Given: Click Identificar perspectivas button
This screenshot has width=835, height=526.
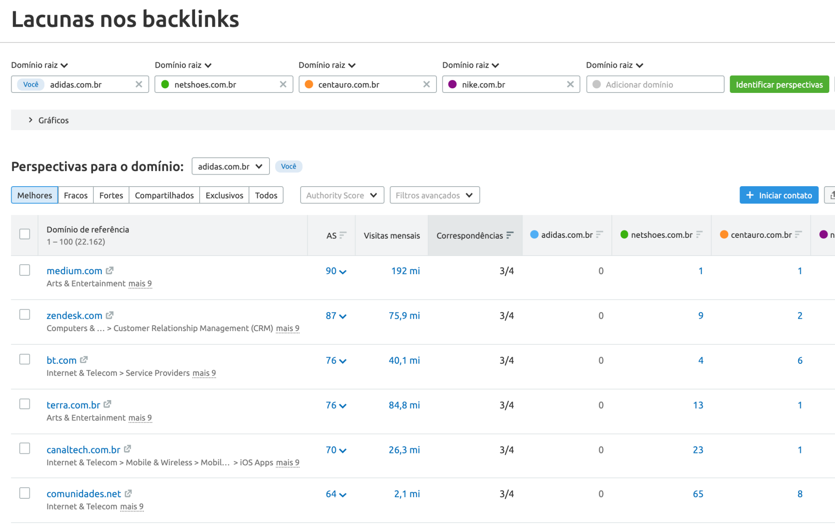Looking at the screenshot, I should (779, 84).
